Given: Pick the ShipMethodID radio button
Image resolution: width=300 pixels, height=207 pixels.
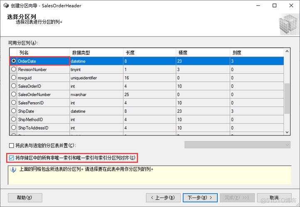Looking at the screenshot, I should click(14, 119).
